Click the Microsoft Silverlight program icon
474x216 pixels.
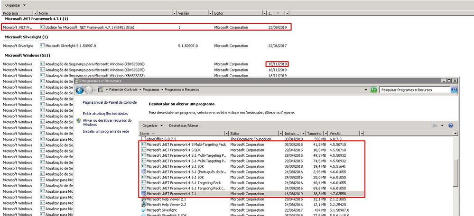(144, 210)
